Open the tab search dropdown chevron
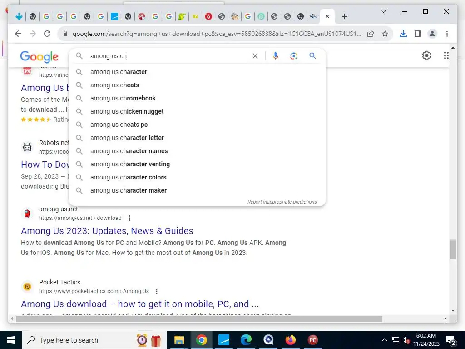465x349 pixels. (383, 11)
